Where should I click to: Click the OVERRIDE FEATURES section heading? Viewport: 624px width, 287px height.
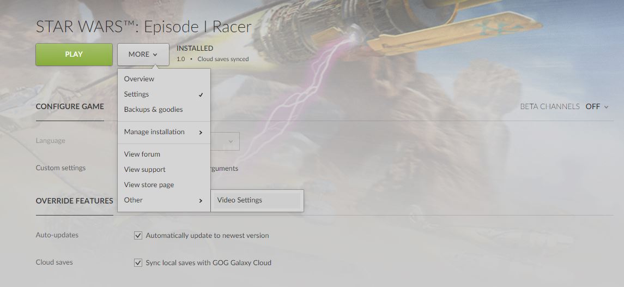point(75,201)
